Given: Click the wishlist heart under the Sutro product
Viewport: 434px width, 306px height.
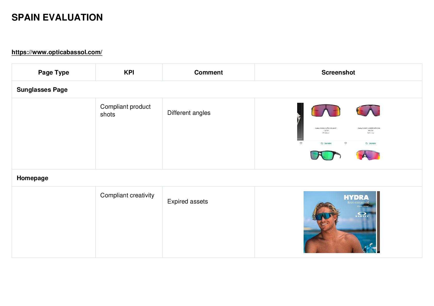Looking at the screenshot, I should pos(301,143).
